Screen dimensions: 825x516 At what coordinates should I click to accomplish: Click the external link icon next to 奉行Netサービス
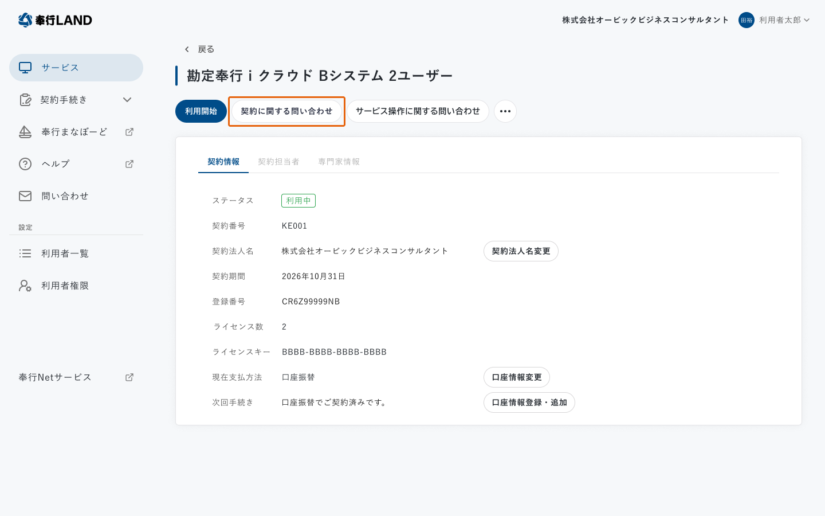(129, 377)
